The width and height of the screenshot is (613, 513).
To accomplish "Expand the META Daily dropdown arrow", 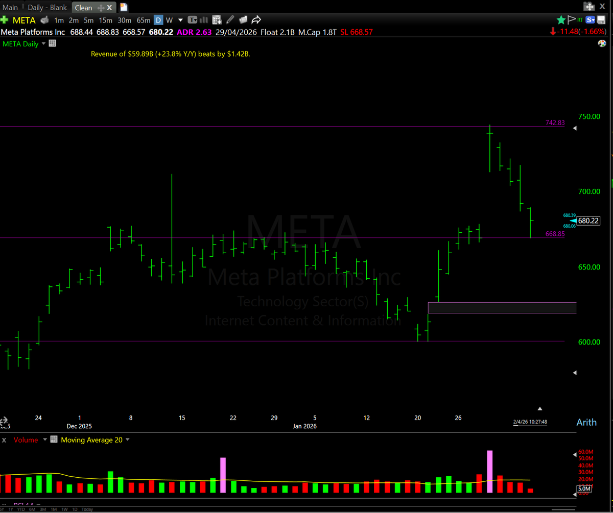I will point(43,43).
